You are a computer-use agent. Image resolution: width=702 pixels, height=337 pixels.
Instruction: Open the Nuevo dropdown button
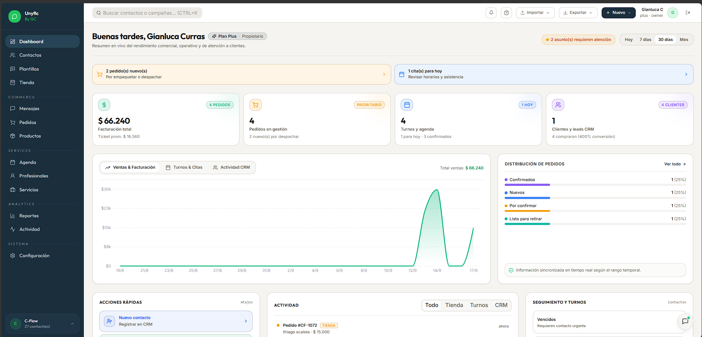tap(619, 13)
